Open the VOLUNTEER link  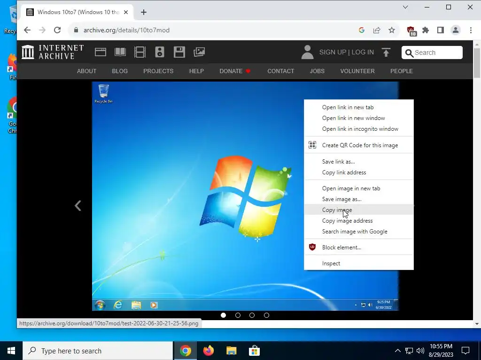point(357,71)
